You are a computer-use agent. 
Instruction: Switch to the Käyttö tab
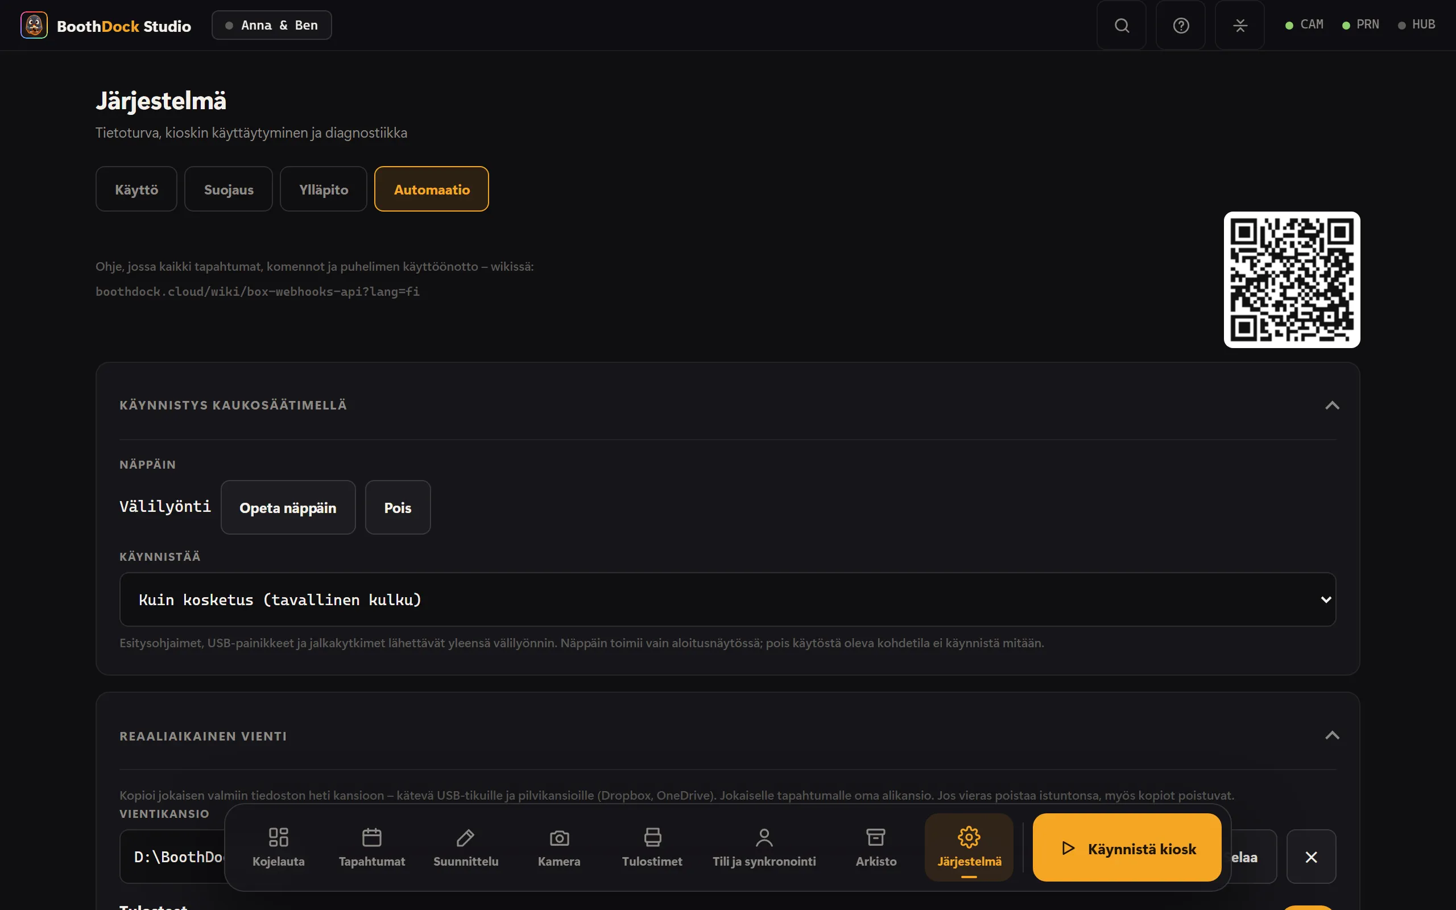click(x=136, y=189)
